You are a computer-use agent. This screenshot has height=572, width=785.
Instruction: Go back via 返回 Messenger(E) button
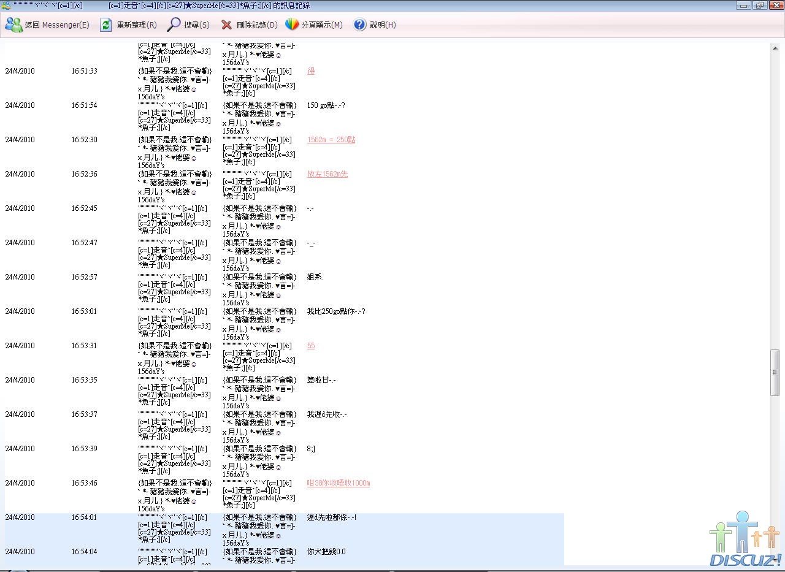(47, 25)
